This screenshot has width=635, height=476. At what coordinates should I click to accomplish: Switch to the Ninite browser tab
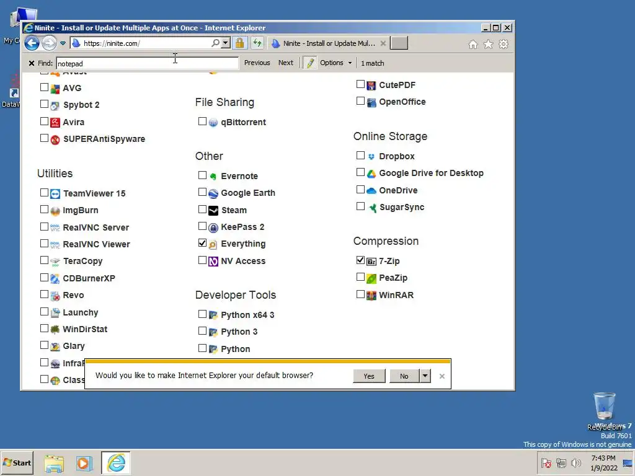329,43
